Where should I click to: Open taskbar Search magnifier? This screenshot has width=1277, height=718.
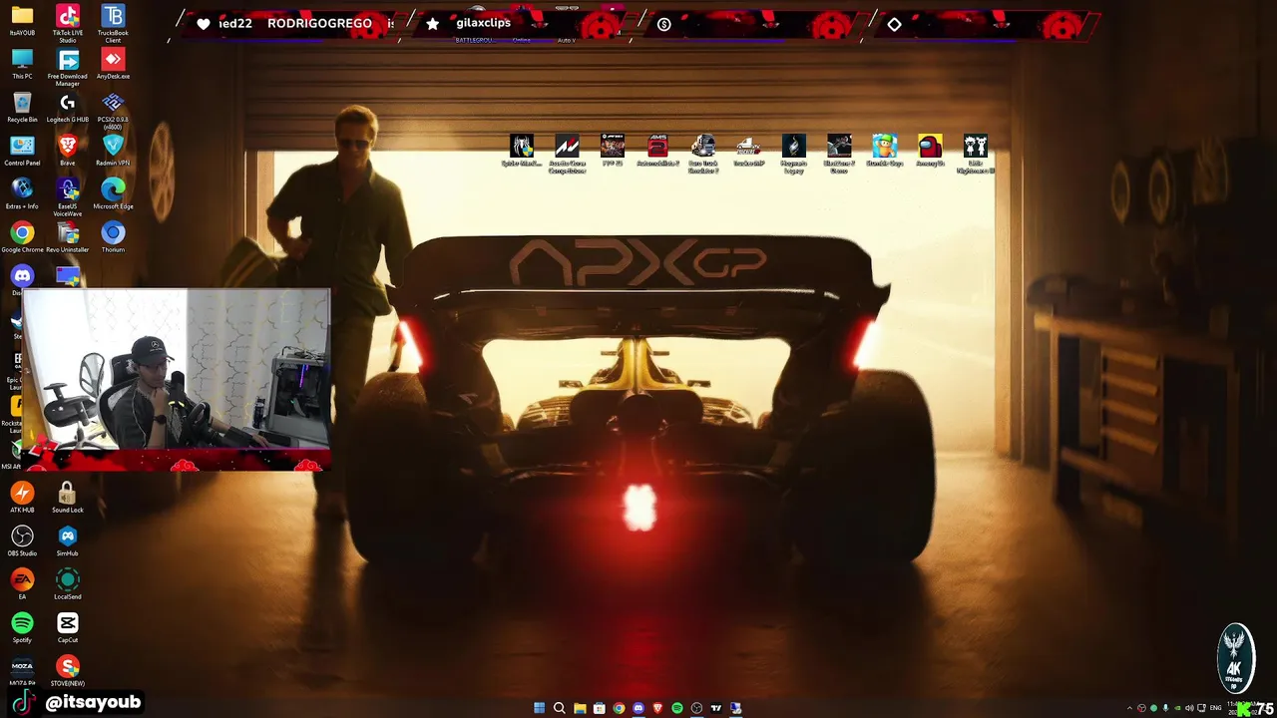pos(559,708)
